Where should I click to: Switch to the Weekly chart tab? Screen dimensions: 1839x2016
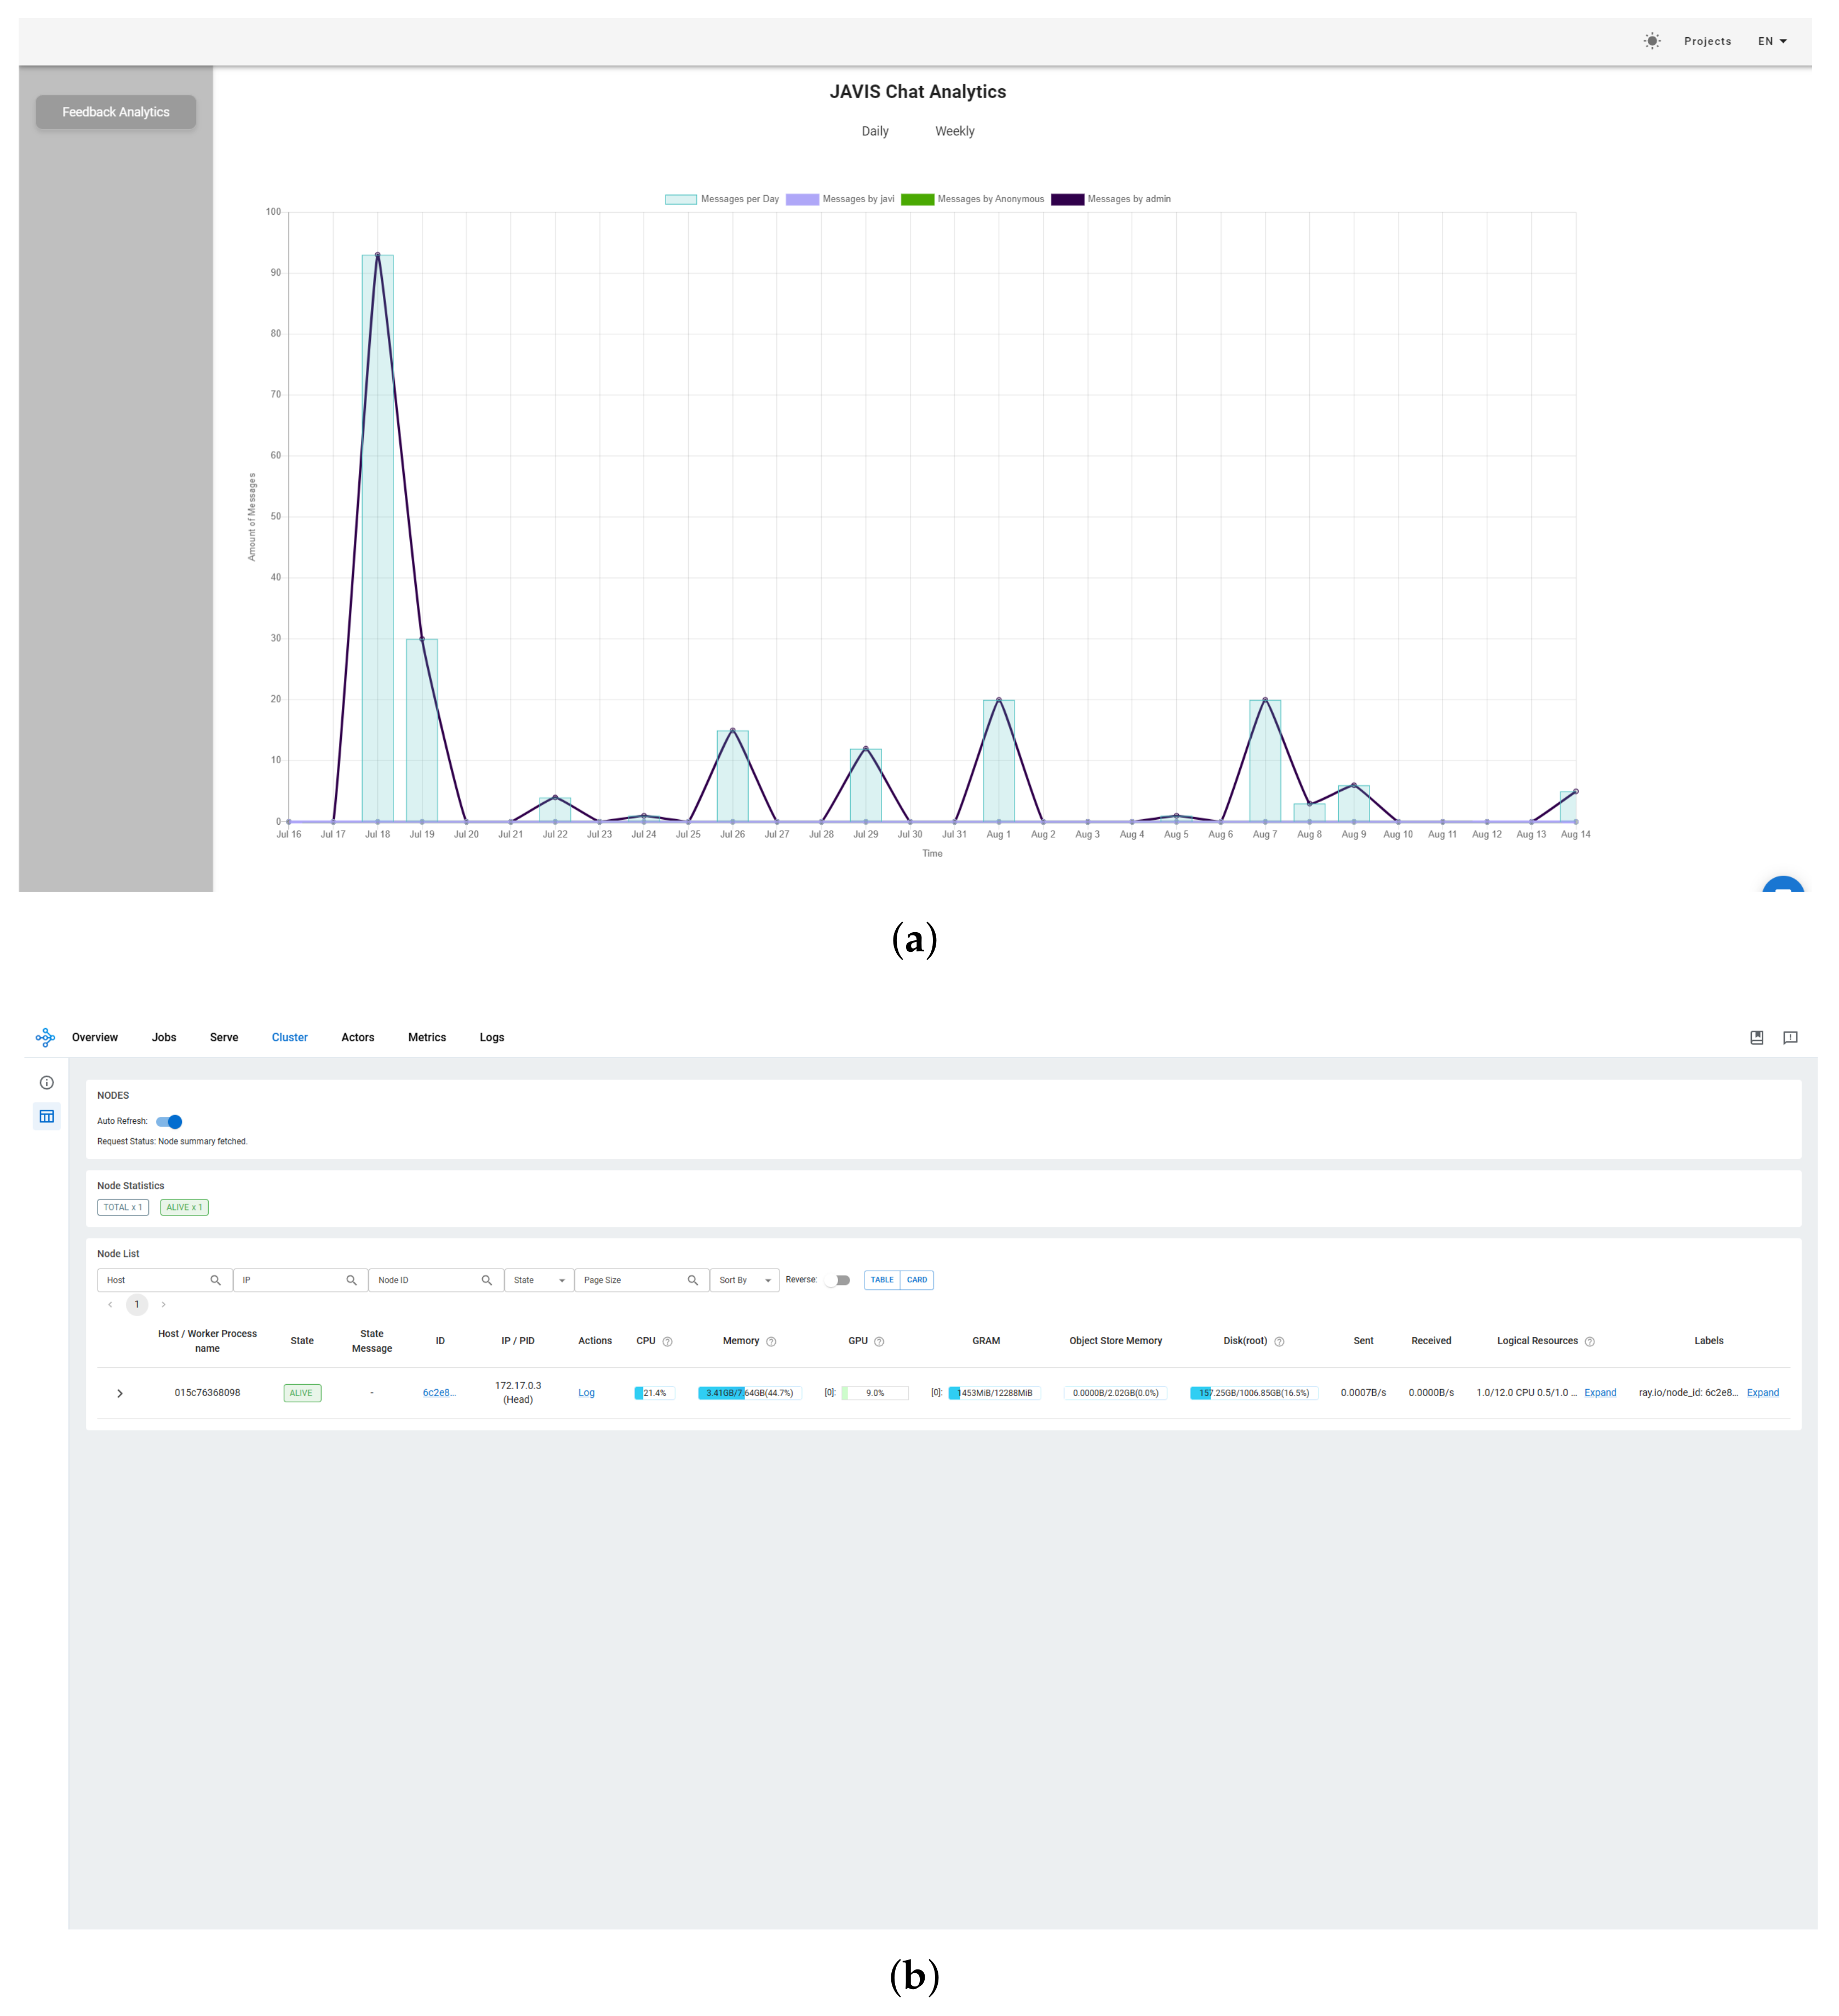(954, 131)
